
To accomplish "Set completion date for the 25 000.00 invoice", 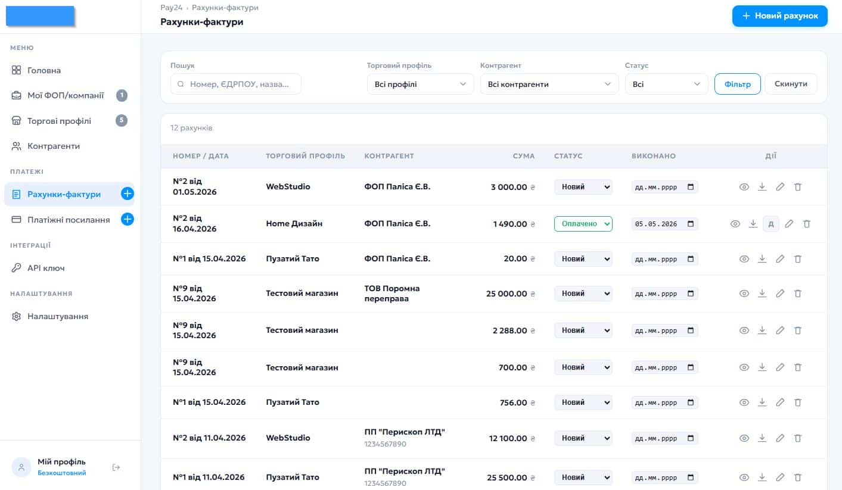I will tap(665, 294).
